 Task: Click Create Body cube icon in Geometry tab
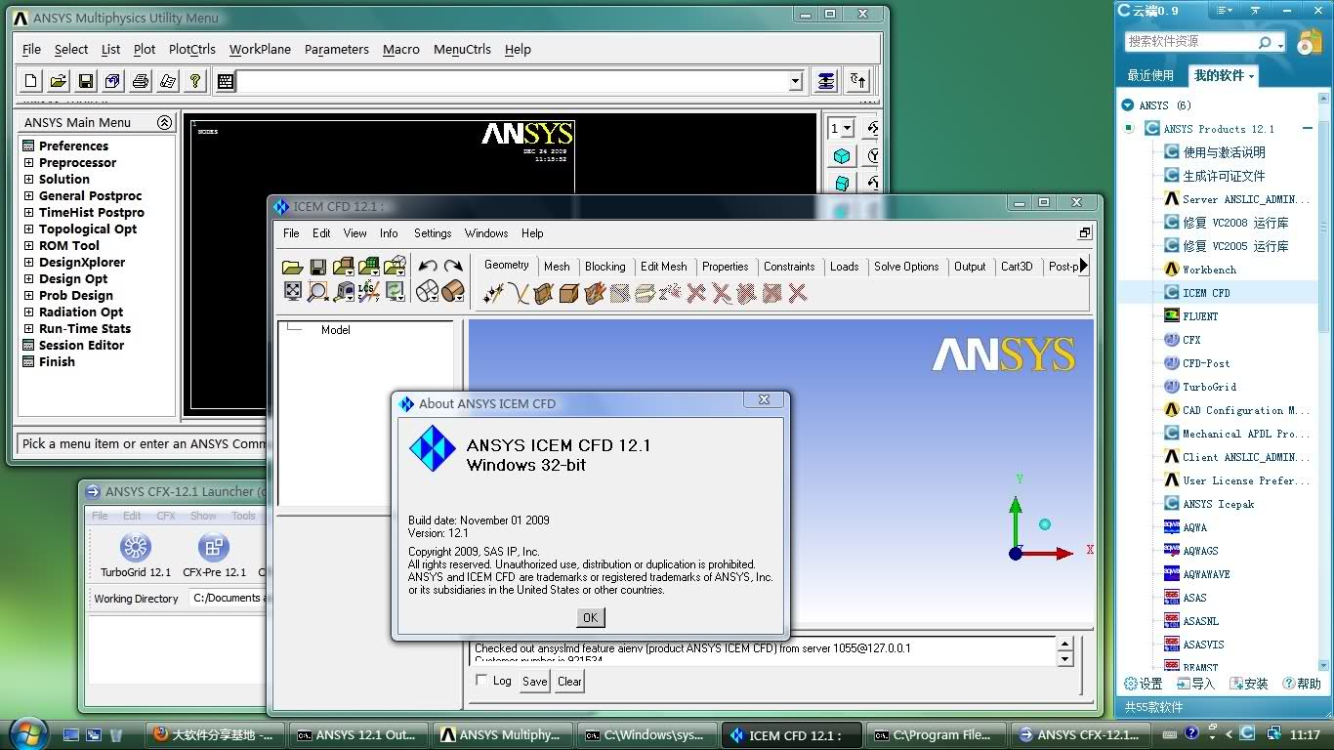569,293
